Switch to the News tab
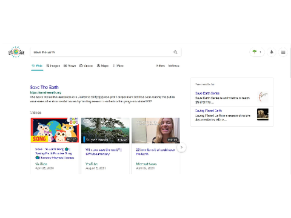This screenshot has height=218, width=291. pyautogui.click(x=70, y=66)
